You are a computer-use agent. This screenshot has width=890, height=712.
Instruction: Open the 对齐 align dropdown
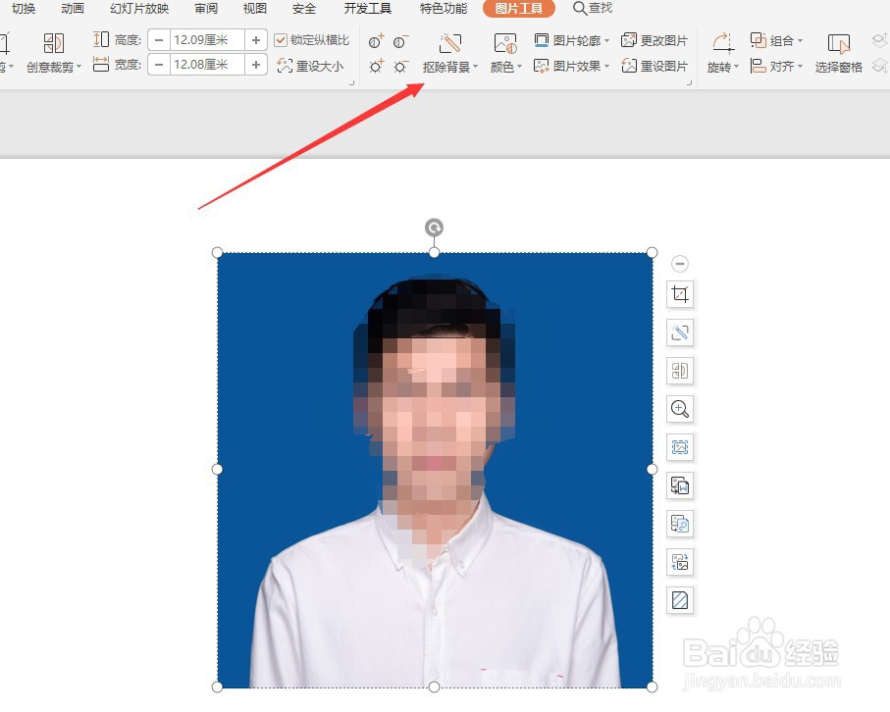click(x=778, y=66)
